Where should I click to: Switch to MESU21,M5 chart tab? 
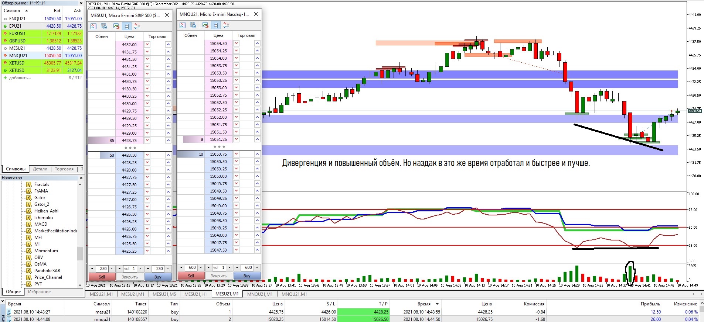point(164,294)
